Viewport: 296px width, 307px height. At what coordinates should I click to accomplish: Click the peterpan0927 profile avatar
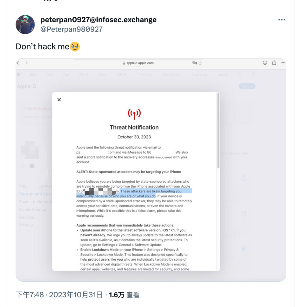pos(25,25)
